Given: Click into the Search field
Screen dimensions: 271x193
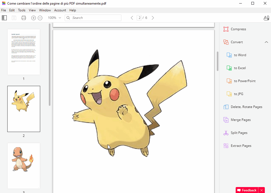Looking at the screenshot, I should [x=93, y=18].
